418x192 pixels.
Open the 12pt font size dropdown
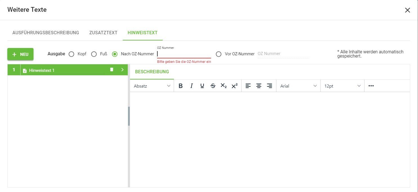[x=342, y=86]
